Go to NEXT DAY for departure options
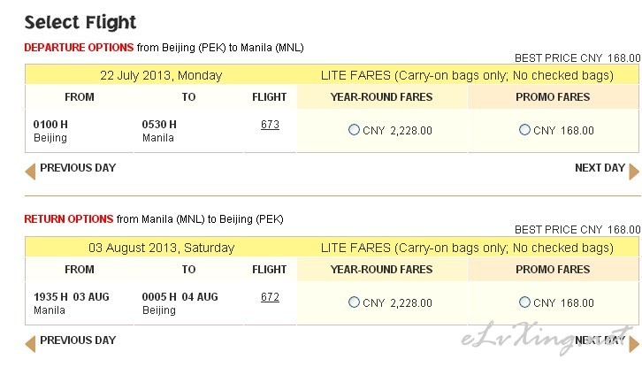This screenshot has width=642, height=367. [600, 167]
